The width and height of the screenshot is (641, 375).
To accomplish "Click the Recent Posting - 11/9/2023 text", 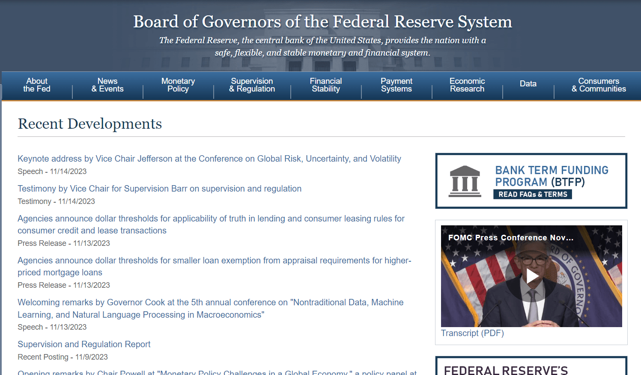I will click(x=63, y=357).
